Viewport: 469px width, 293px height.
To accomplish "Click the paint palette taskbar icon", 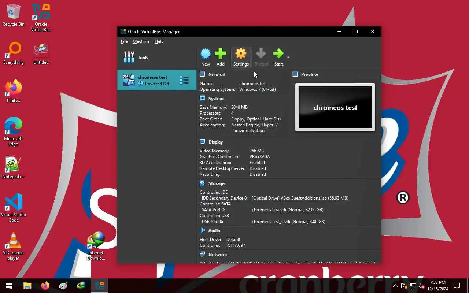I will [x=63, y=286].
